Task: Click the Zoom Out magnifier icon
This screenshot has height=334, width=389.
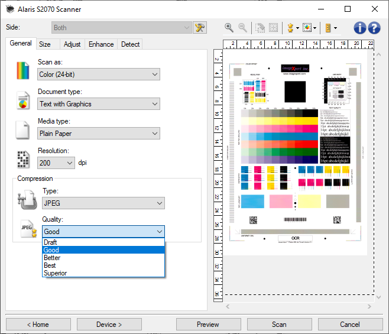Action: [x=242, y=28]
